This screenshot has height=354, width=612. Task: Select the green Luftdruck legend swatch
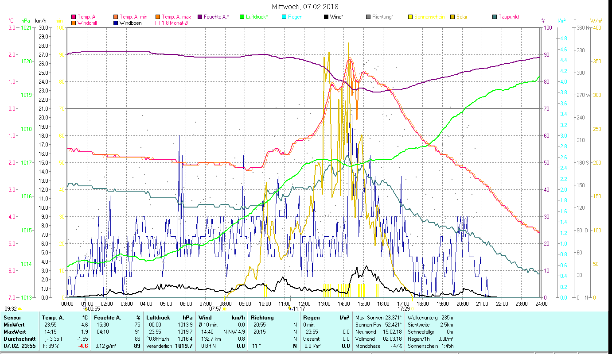(x=242, y=17)
